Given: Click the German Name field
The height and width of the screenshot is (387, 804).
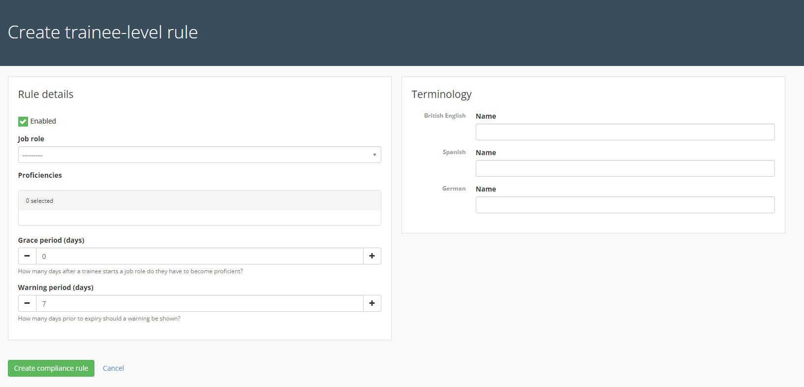Looking at the screenshot, I should 625,205.
